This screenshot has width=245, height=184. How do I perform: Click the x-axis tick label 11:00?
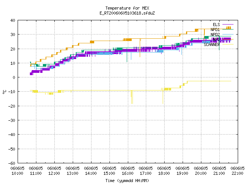coord(36,173)
